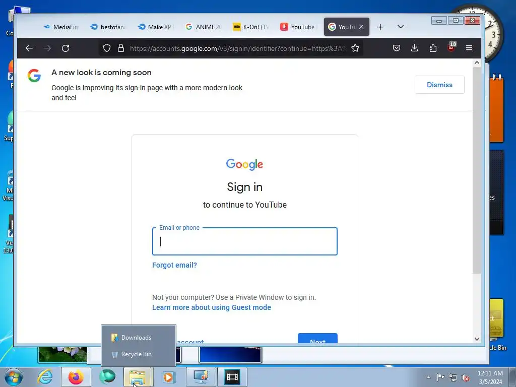Open the Action Center flag icon
The image size is (516, 387).
tap(440, 377)
